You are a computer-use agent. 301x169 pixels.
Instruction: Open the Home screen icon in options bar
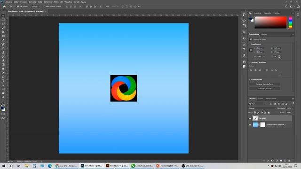pos(4,7)
